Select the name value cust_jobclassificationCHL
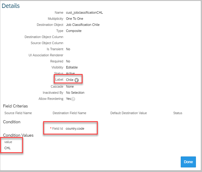Screen dimensions: 202x172 84,12
